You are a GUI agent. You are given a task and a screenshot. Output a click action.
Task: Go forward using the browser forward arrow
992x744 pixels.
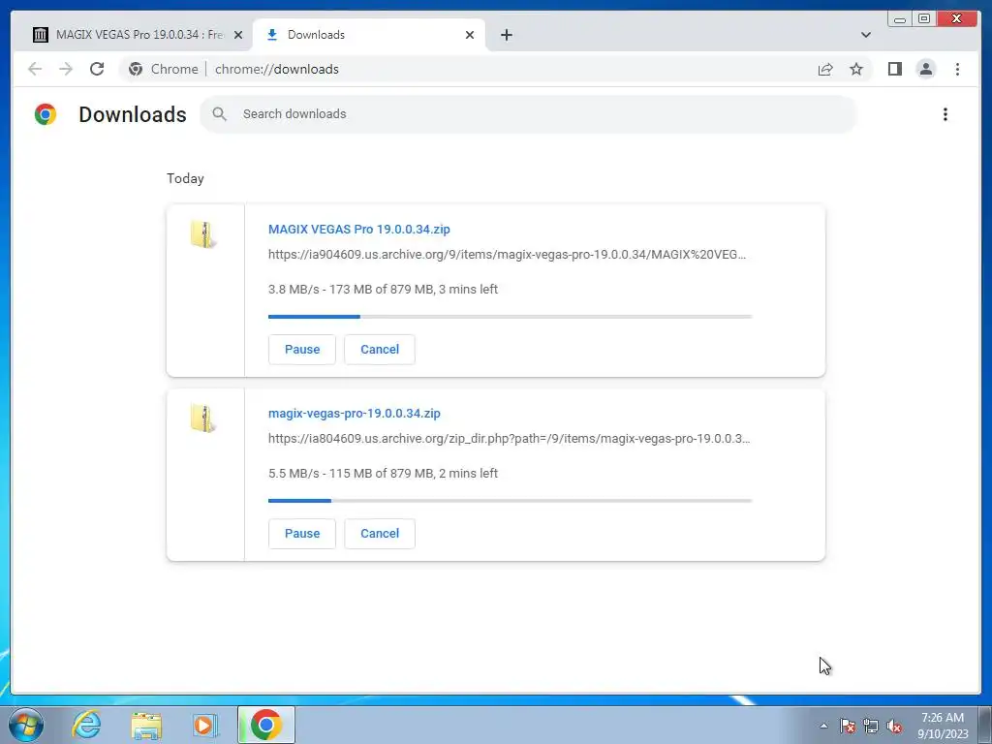pos(66,69)
